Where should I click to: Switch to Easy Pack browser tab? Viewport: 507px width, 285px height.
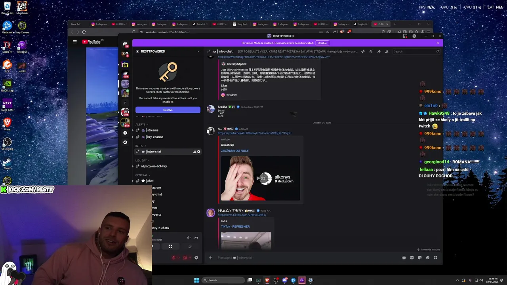coord(241,24)
